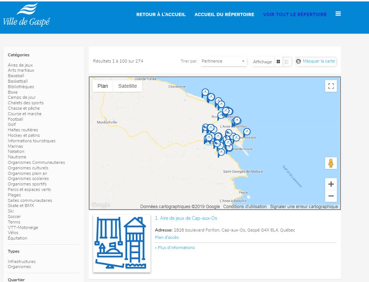Select Retour à l'accueil menu item
This screenshot has height=282, width=369.
[x=161, y=15]
